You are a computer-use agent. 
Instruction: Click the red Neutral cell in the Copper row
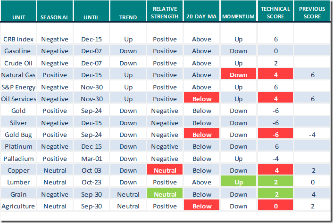point(165,170)
